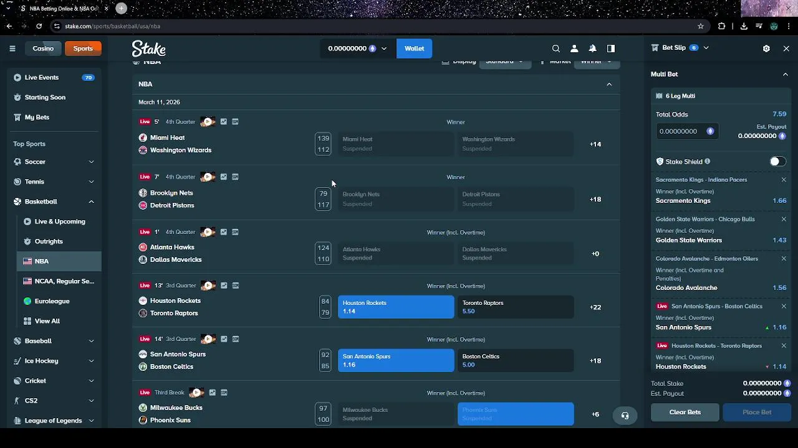Collapse the Basketball sidebar section
This screenshot has height=448, width=798.
[91, 202]
